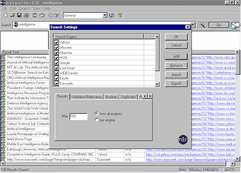Click the cloud magnifier icon beside Go
This screenshot has width=241, height=173.
tap(235, 25)
